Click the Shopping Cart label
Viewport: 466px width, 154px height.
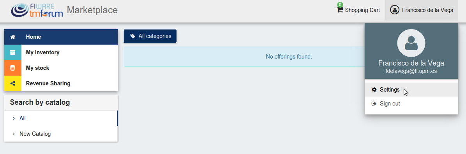point(362,10)
